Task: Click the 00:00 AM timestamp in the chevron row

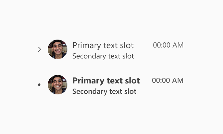Action: tap(168, 45)
